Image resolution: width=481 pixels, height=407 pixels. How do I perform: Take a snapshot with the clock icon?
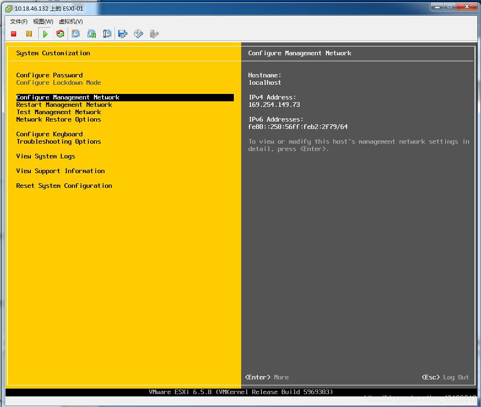pyautogui.click(x=76, y=34)
